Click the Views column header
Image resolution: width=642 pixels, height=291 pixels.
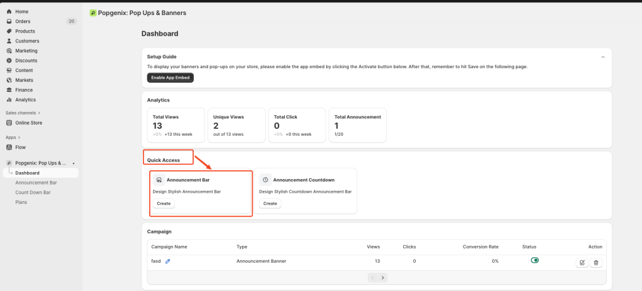point(374,247)
